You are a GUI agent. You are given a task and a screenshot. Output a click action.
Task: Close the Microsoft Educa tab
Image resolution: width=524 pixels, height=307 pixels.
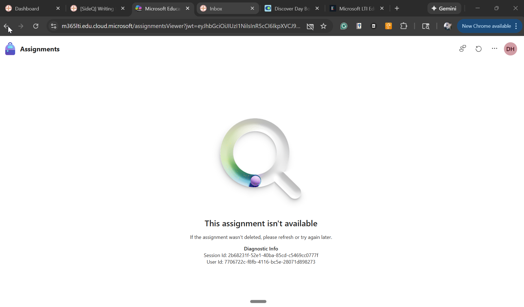click(x=188, y=9)
